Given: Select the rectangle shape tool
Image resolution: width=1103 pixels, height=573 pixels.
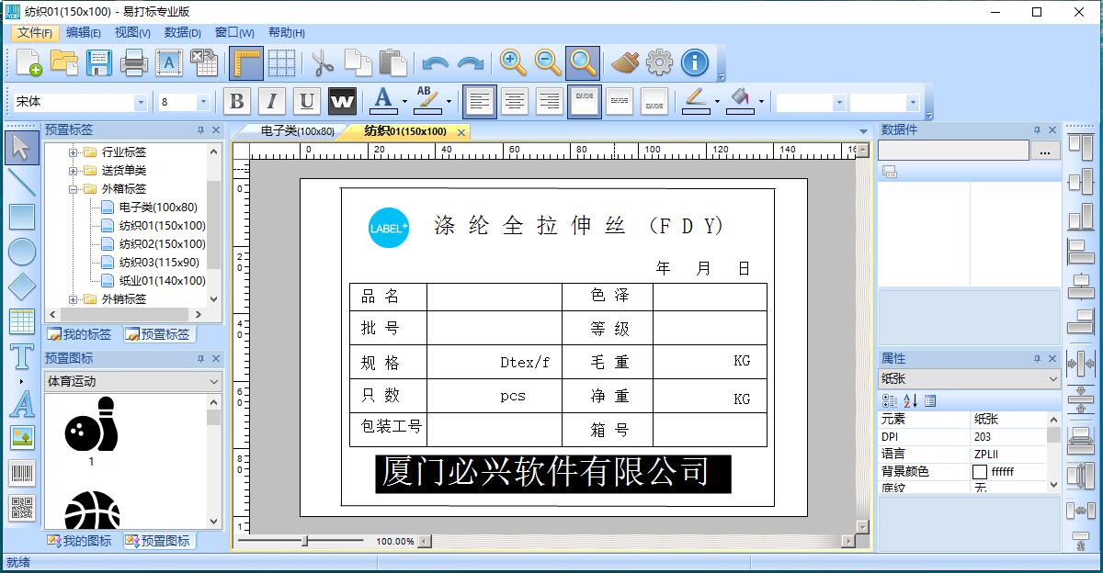Looking at the screenshot, I should 22,217.
